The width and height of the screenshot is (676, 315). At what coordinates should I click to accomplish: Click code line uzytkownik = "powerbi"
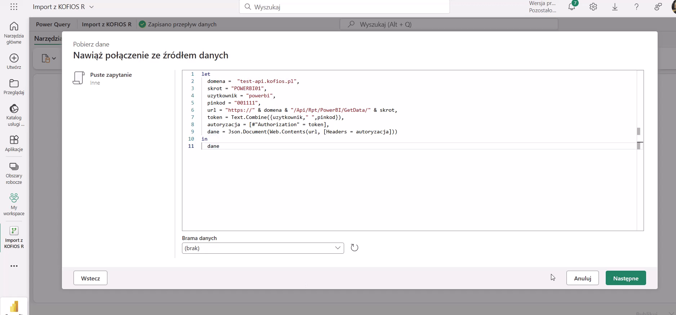tap(241, 96)
